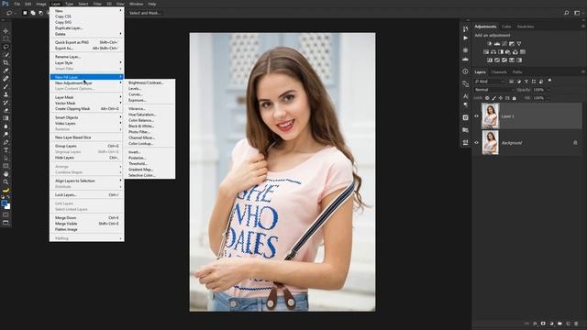Screen dimensions: 587x330
Task: Select the Background layer thumbnail
Action: pyautogui.click(x=490, y=143)
